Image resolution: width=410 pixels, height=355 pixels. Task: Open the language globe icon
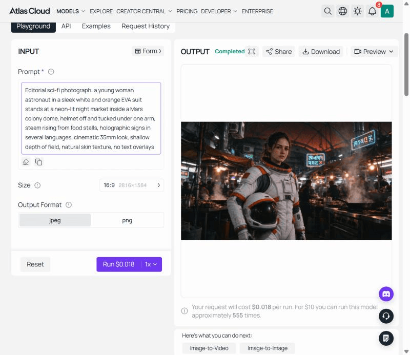[x=342, y=11]
